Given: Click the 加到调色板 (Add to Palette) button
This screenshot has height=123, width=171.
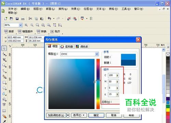Looking at the screenshot, I should tap(56, 115).
